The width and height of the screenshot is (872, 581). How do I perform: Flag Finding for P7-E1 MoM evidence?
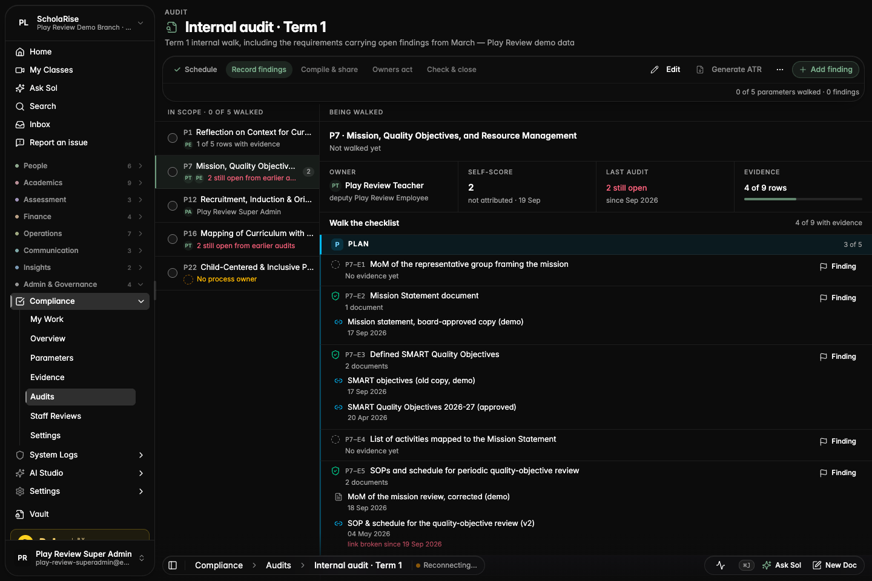[x=838, y=266]
